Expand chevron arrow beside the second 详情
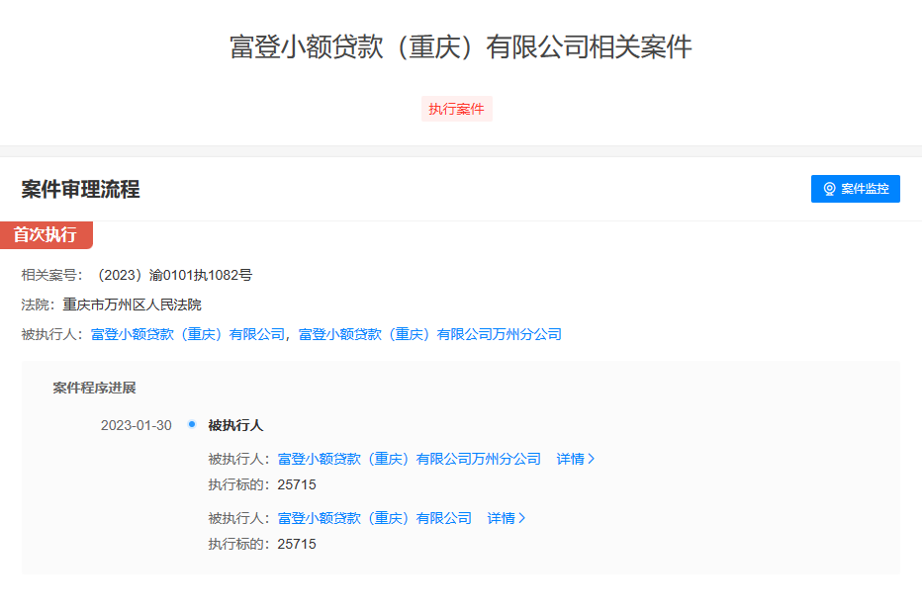Viewport: 922px width, 610px height. (x=522, y=518)
